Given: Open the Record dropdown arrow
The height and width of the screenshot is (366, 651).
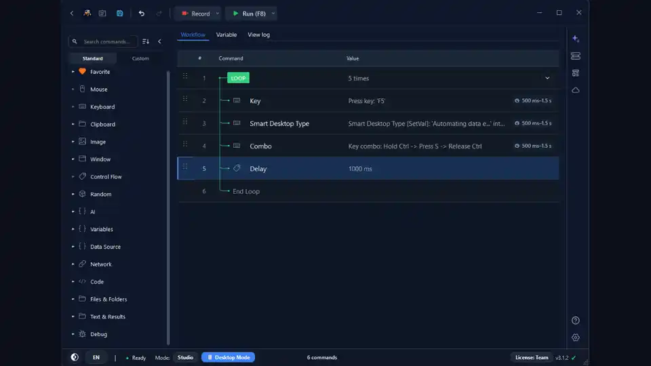Looking at the screenshot, I should point(217,14).
